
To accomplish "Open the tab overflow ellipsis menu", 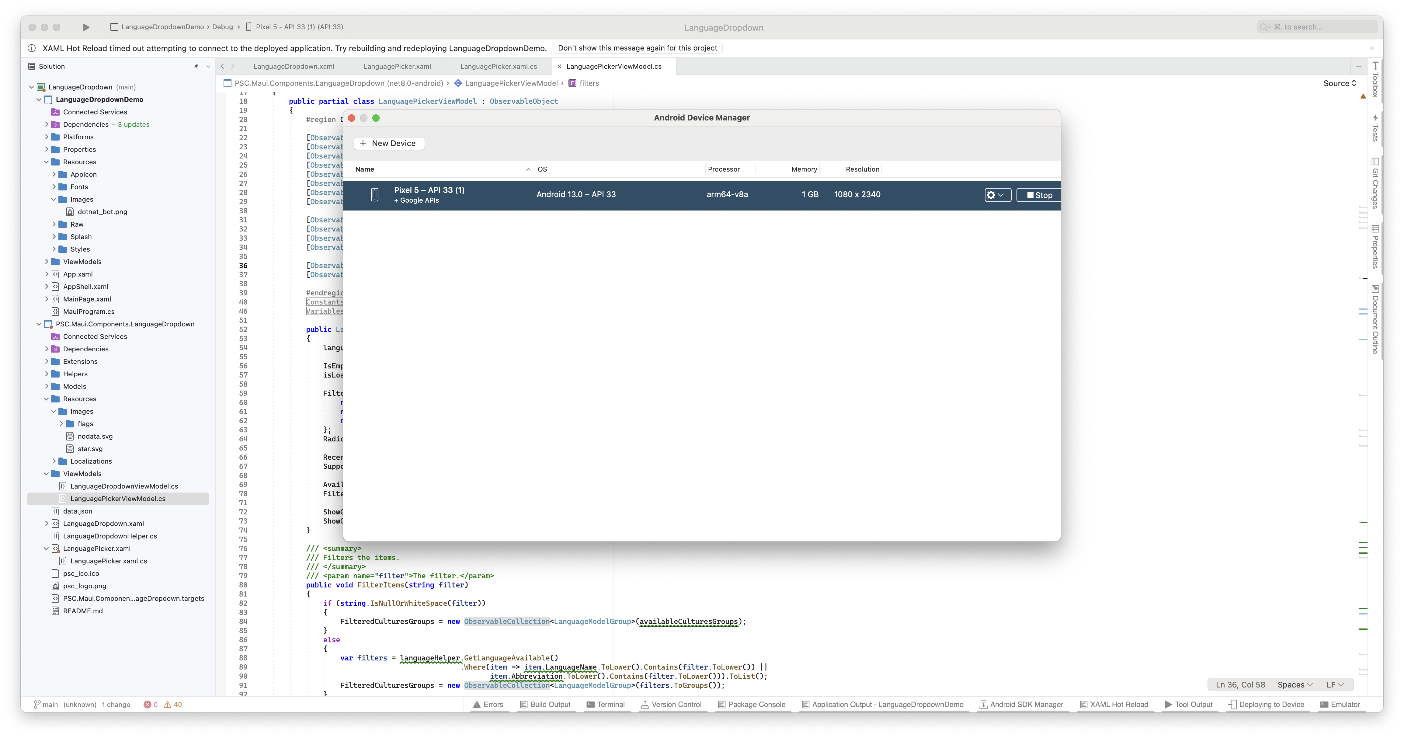I will pyautogui.click(x=1359, y=66).
